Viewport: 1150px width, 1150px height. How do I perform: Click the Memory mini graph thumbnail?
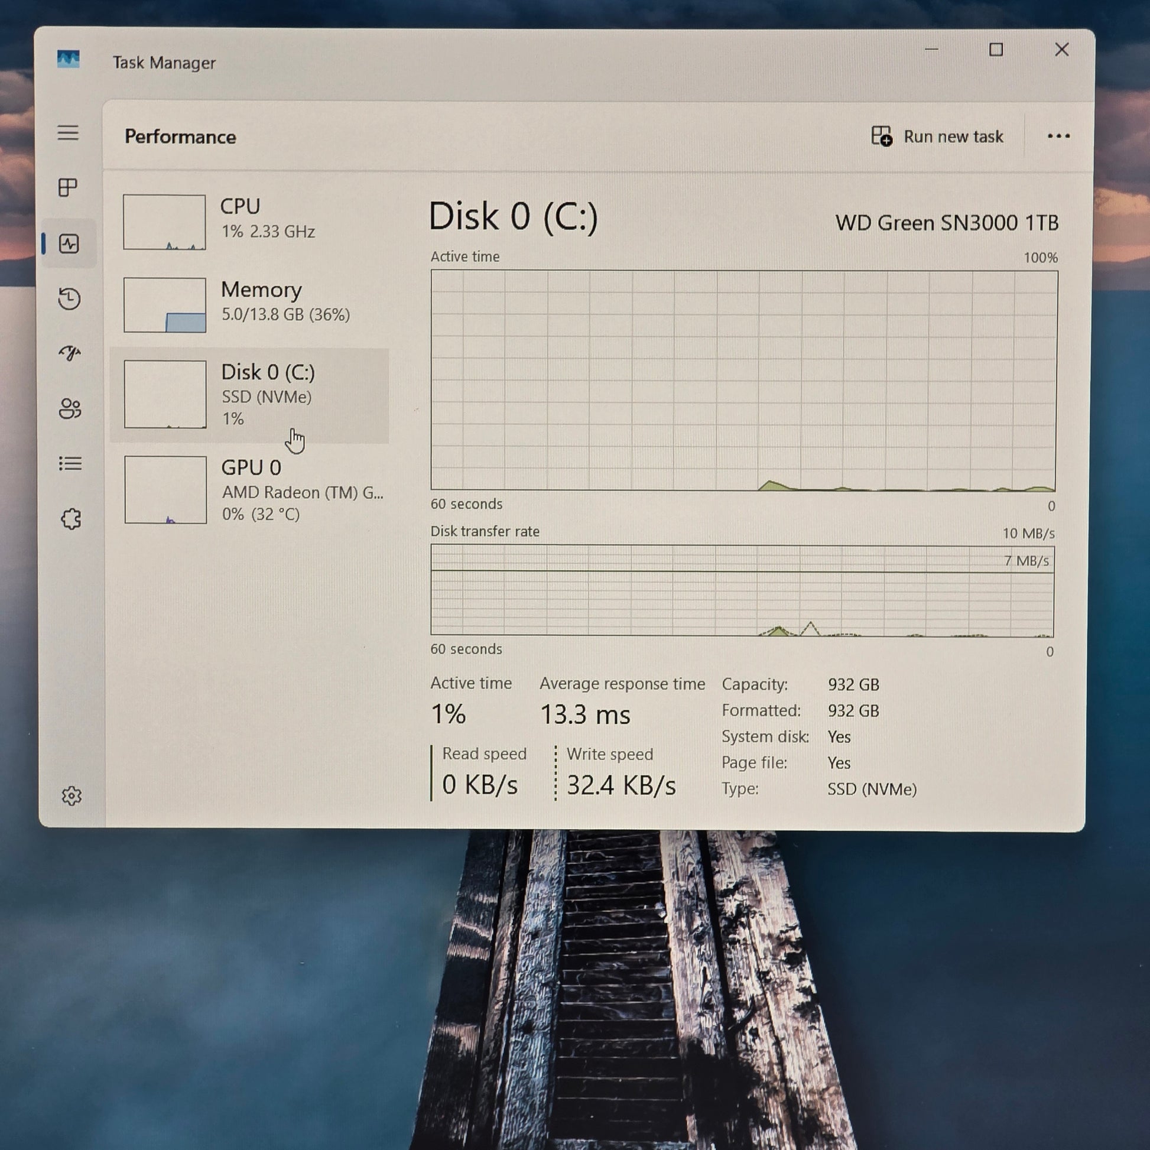[x=165, y=305]
